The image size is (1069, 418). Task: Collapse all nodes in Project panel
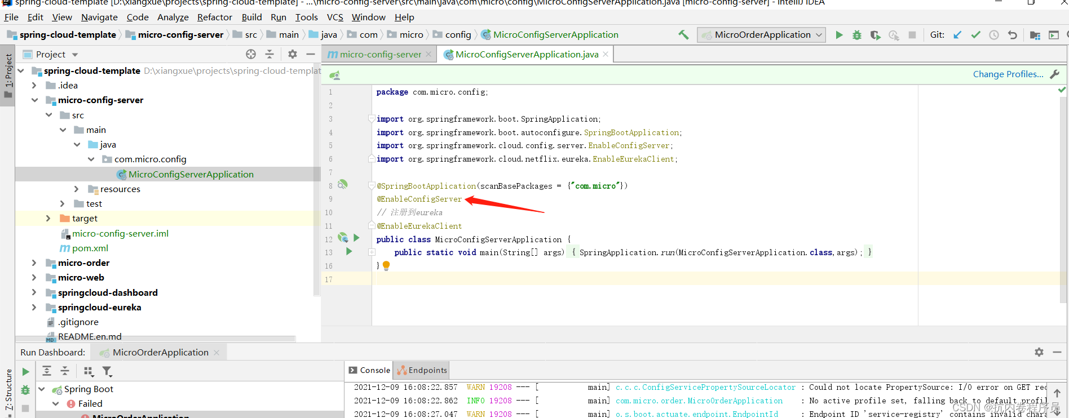(270, 54)
